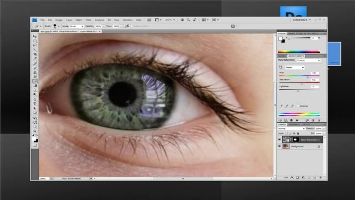This screenshot has width=355, height=200.
Task: Select the Gradient tool
Action: [x=35, y=86]
